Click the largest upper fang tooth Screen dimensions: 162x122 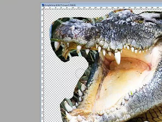(x=117, y=57)
